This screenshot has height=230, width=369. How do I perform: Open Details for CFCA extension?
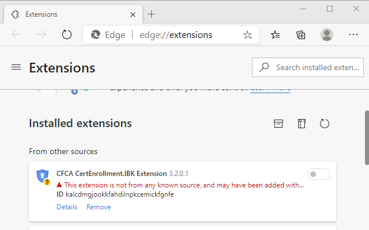(67, 207)
